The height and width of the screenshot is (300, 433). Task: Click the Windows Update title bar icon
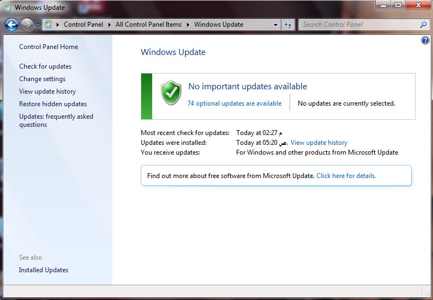[x=7, y=8]
